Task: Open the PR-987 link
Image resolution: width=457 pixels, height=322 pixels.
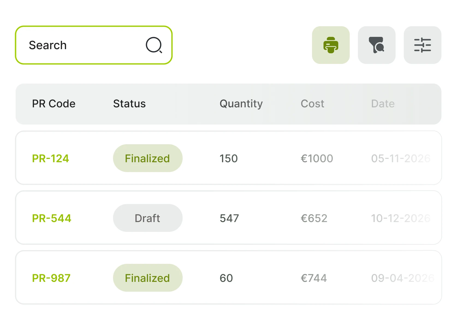Action: [x=51, y=278]
